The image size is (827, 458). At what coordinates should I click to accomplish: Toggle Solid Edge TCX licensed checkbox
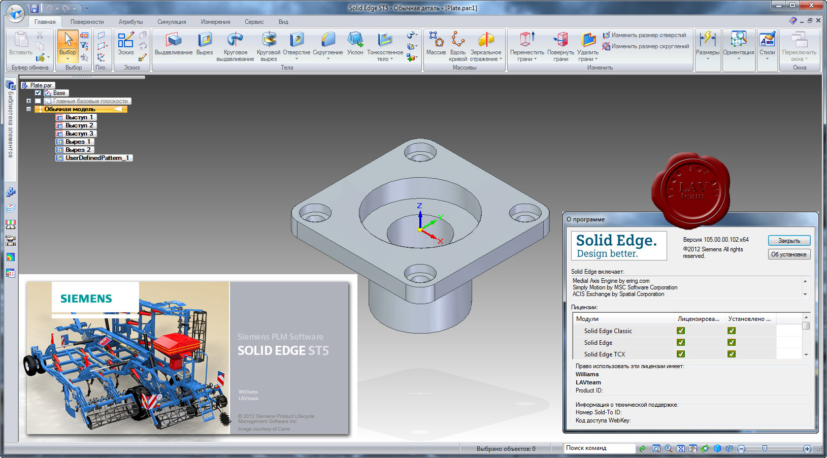pyautogui.click(x=681, y=354)
